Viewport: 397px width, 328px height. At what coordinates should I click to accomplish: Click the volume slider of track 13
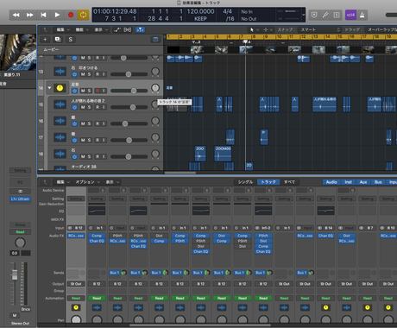coord(129,74)
